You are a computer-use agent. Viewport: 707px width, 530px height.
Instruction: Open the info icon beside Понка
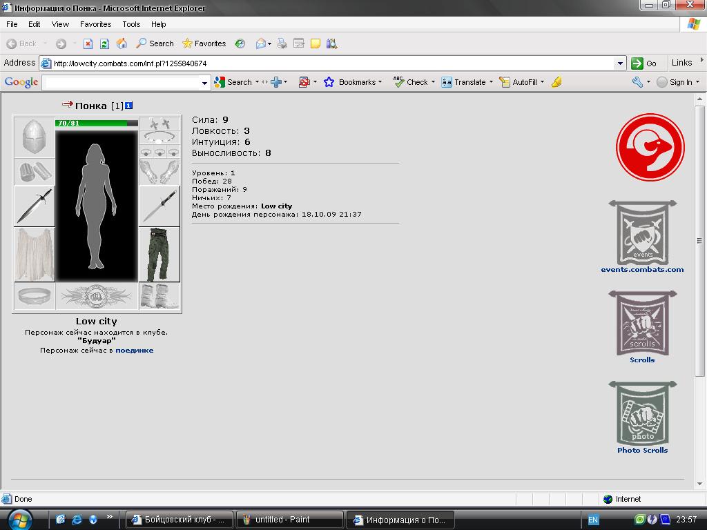click(x=128, y=106)
